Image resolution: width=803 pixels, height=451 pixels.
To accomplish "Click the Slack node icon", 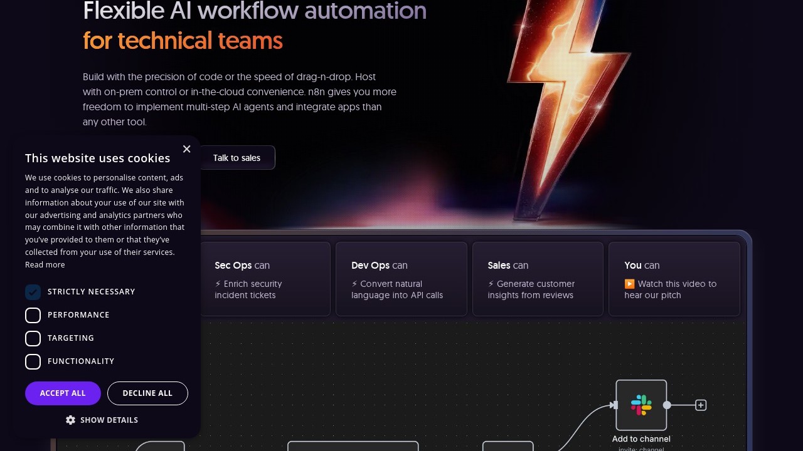I will click(641, 405).
